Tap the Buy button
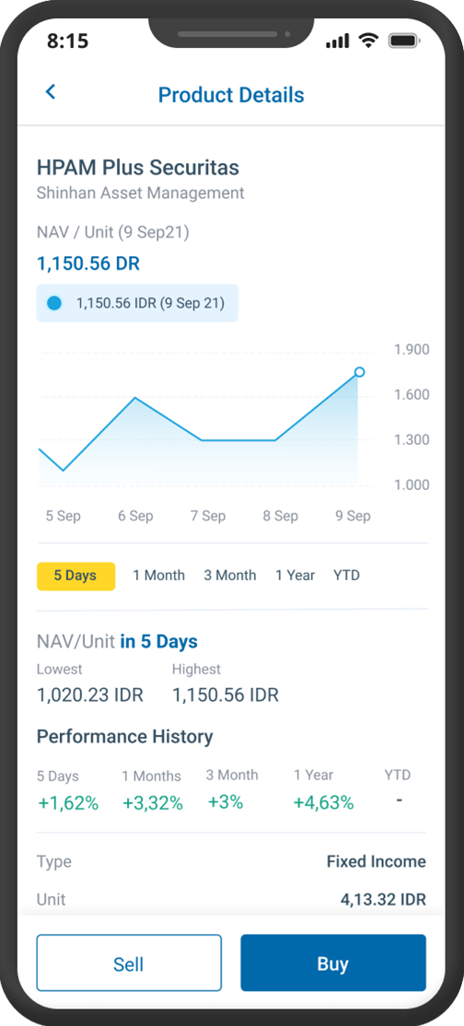The width and height of the screenshot is (464, 1026). [333, 963]
